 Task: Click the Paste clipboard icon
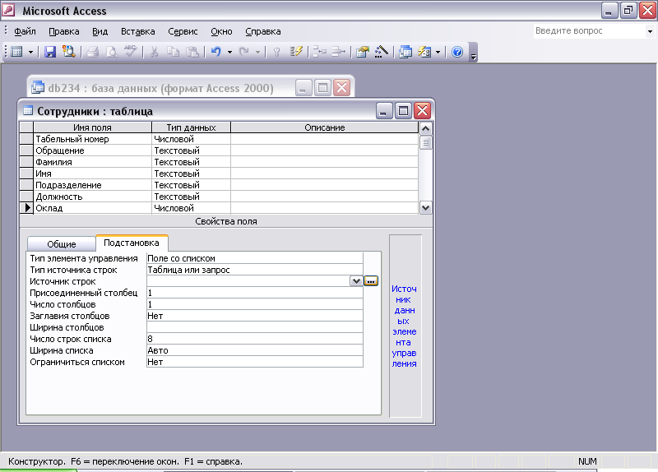[x=192, y=52]
